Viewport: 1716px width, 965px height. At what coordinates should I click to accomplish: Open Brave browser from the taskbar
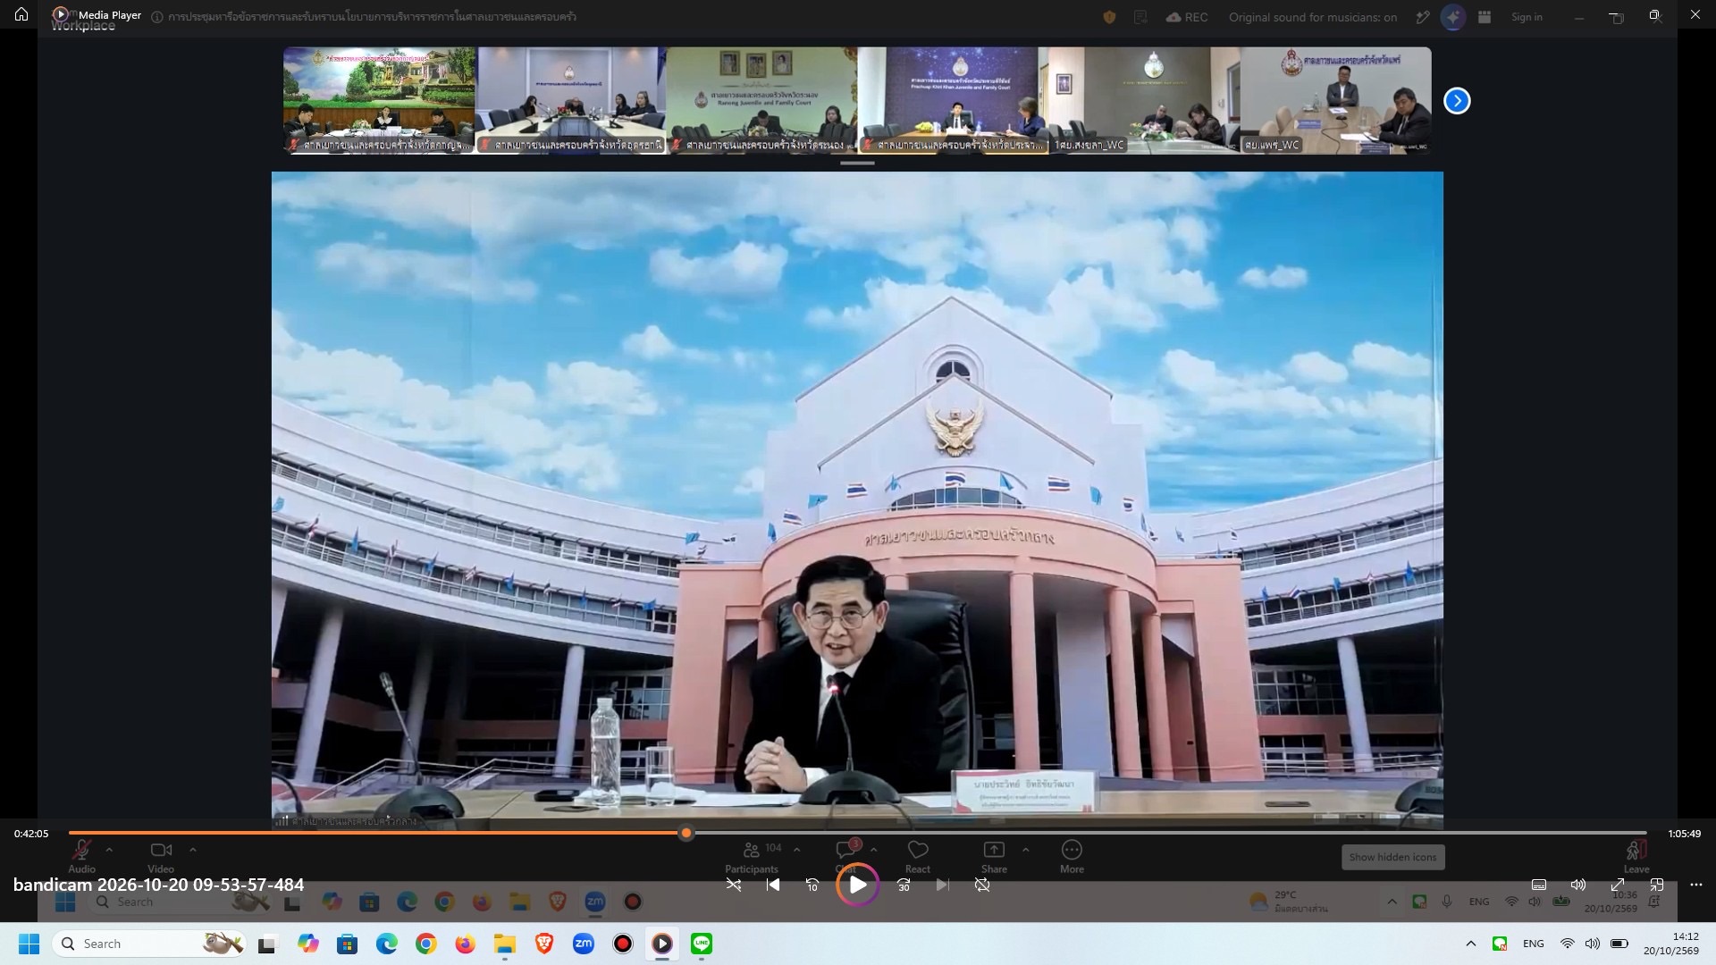point(544,944)
